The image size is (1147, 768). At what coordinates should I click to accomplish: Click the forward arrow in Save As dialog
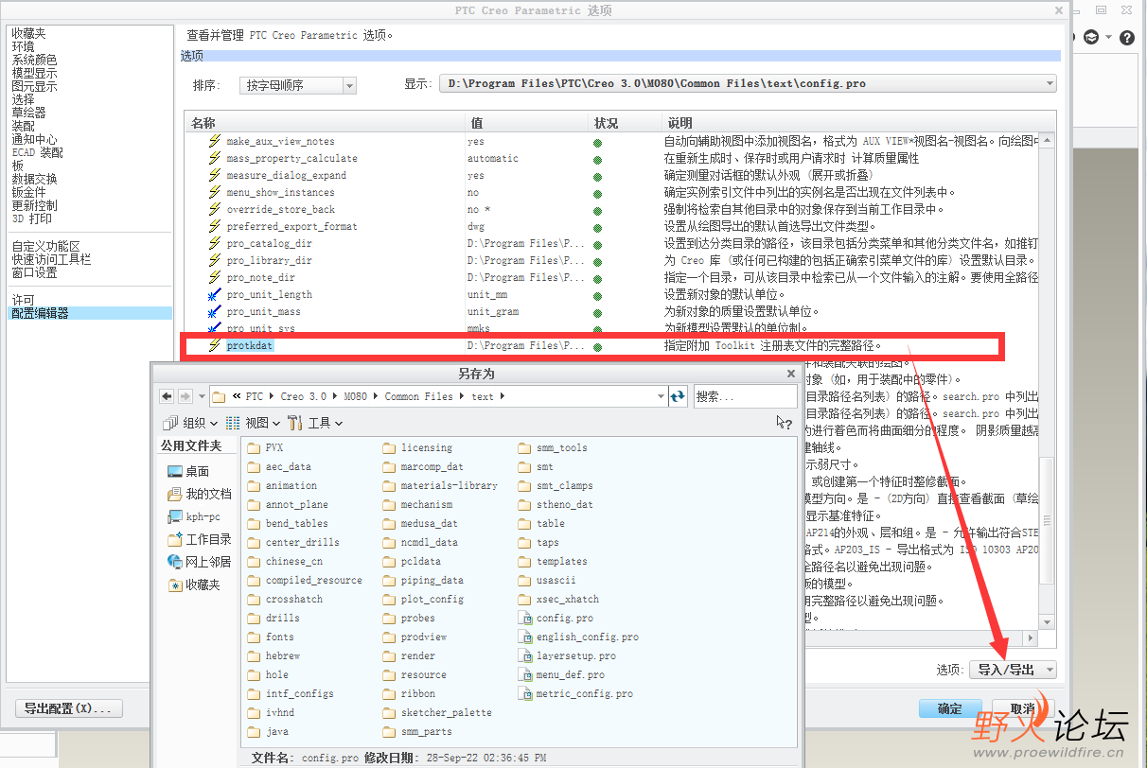[185, 396]
